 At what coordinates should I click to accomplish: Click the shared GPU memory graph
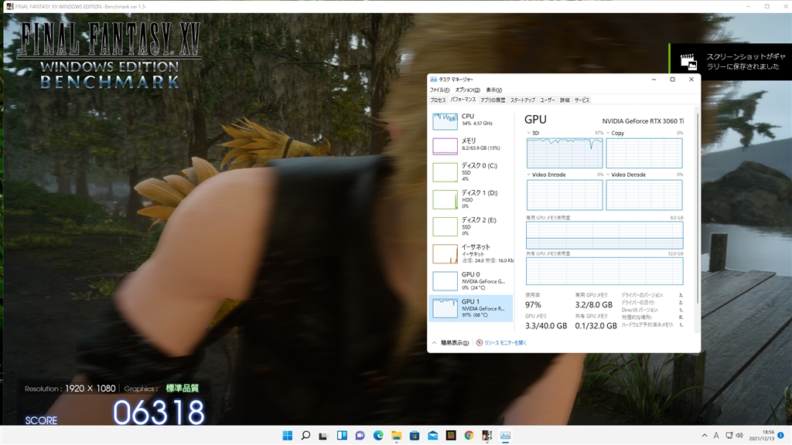tap(605, 271)
